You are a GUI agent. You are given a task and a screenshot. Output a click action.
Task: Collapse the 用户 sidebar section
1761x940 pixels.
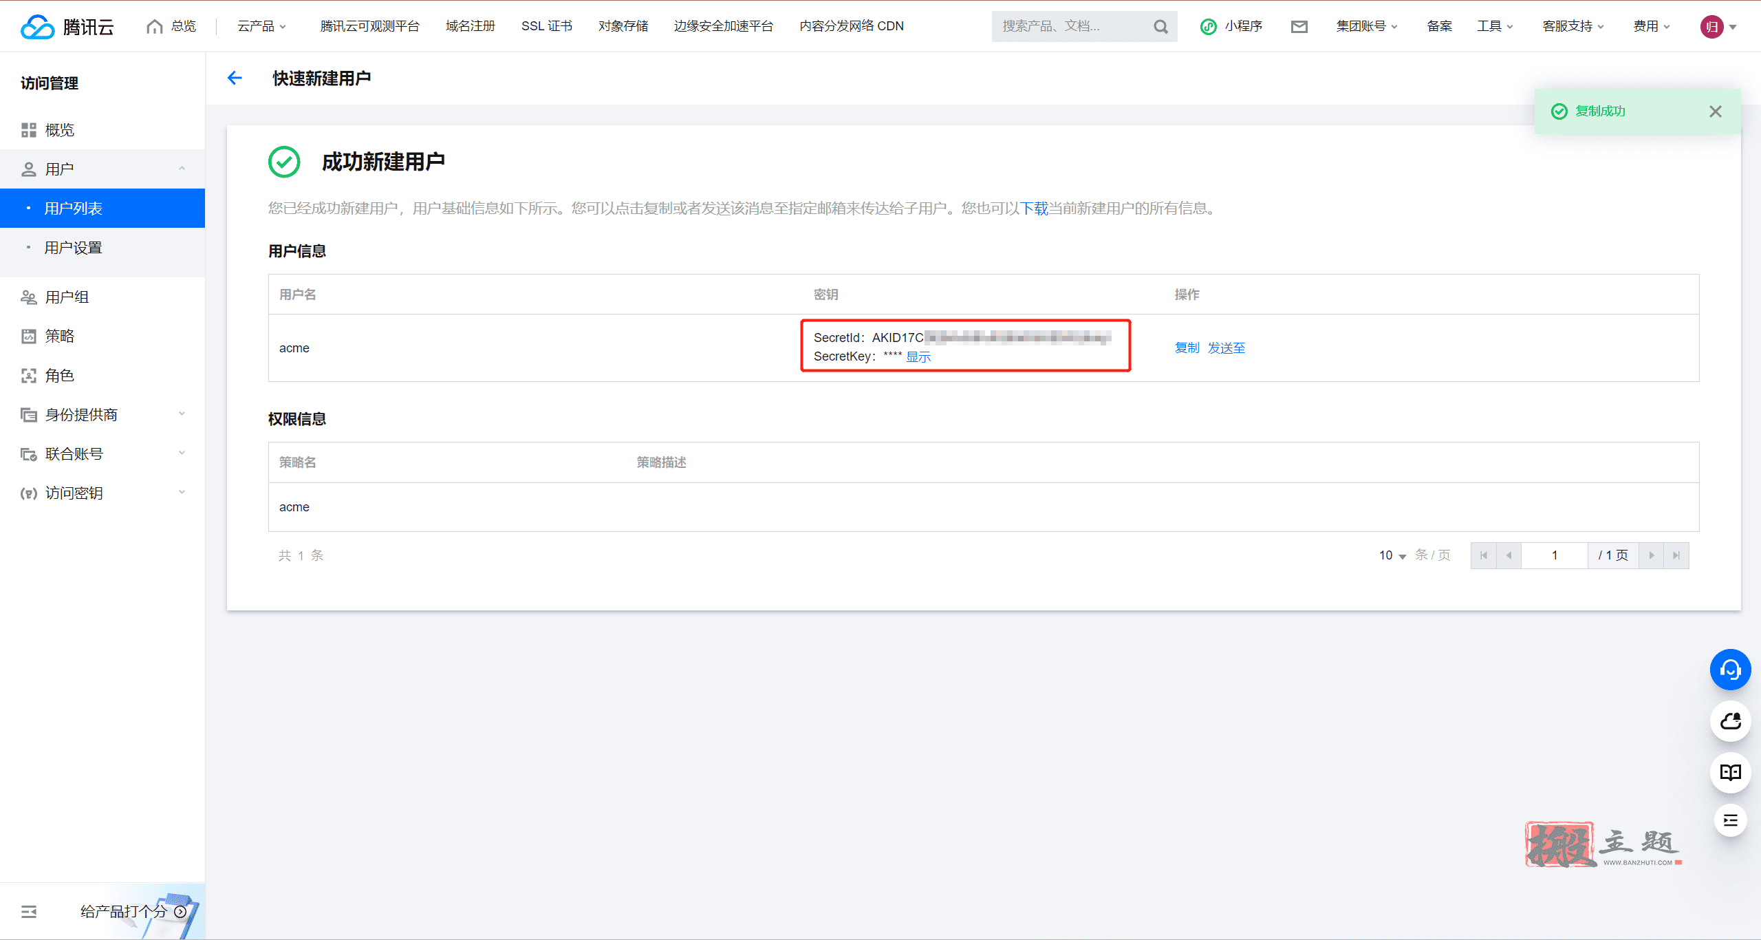(102, 169)
